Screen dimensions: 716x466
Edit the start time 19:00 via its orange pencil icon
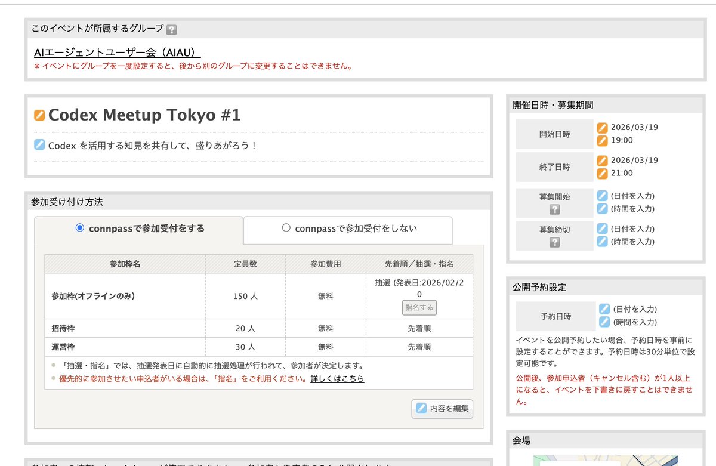tap(603, 141)
